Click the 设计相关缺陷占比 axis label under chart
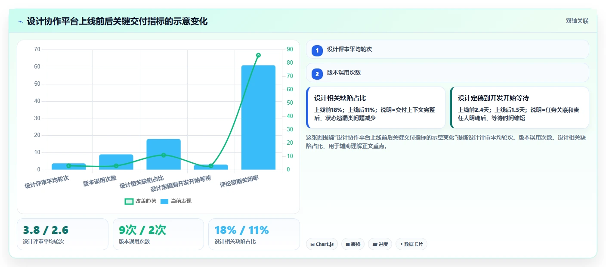The height and width of the screenshot is (267, 606). [142, 182]
